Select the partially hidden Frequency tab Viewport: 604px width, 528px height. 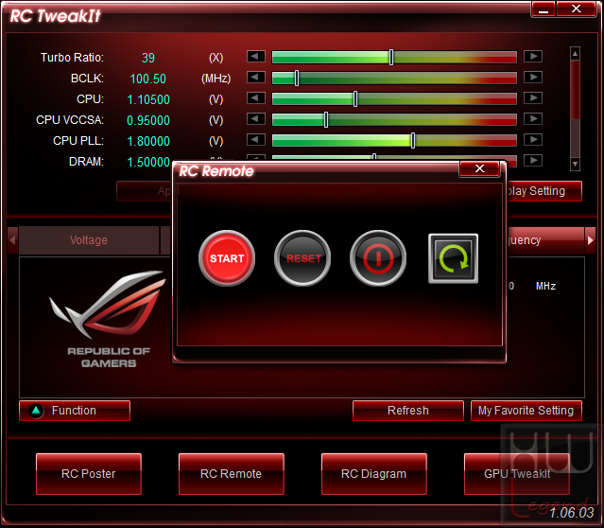[545, 240]
